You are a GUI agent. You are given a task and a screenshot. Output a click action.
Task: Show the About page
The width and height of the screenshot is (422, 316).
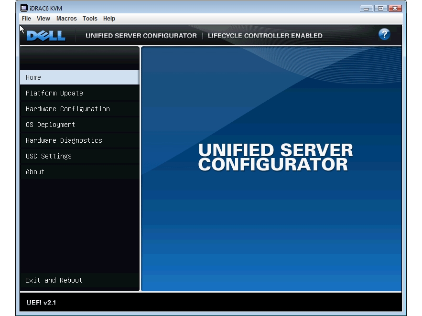[80, 172]
